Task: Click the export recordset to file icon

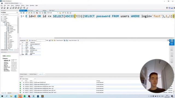Action: point(65,40)
